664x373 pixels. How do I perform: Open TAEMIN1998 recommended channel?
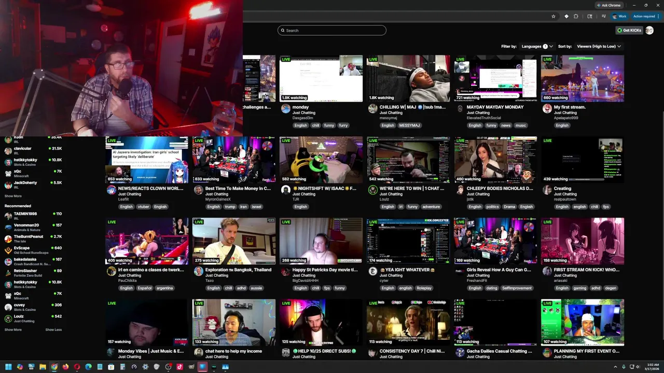click(x=33, y=216)
